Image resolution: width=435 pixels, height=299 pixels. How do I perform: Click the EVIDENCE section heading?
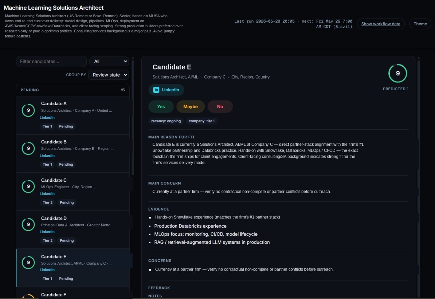(x=158, y=209)
